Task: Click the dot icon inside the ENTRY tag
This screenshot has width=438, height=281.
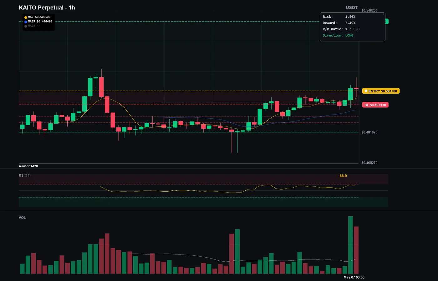Action: (366, 91)
